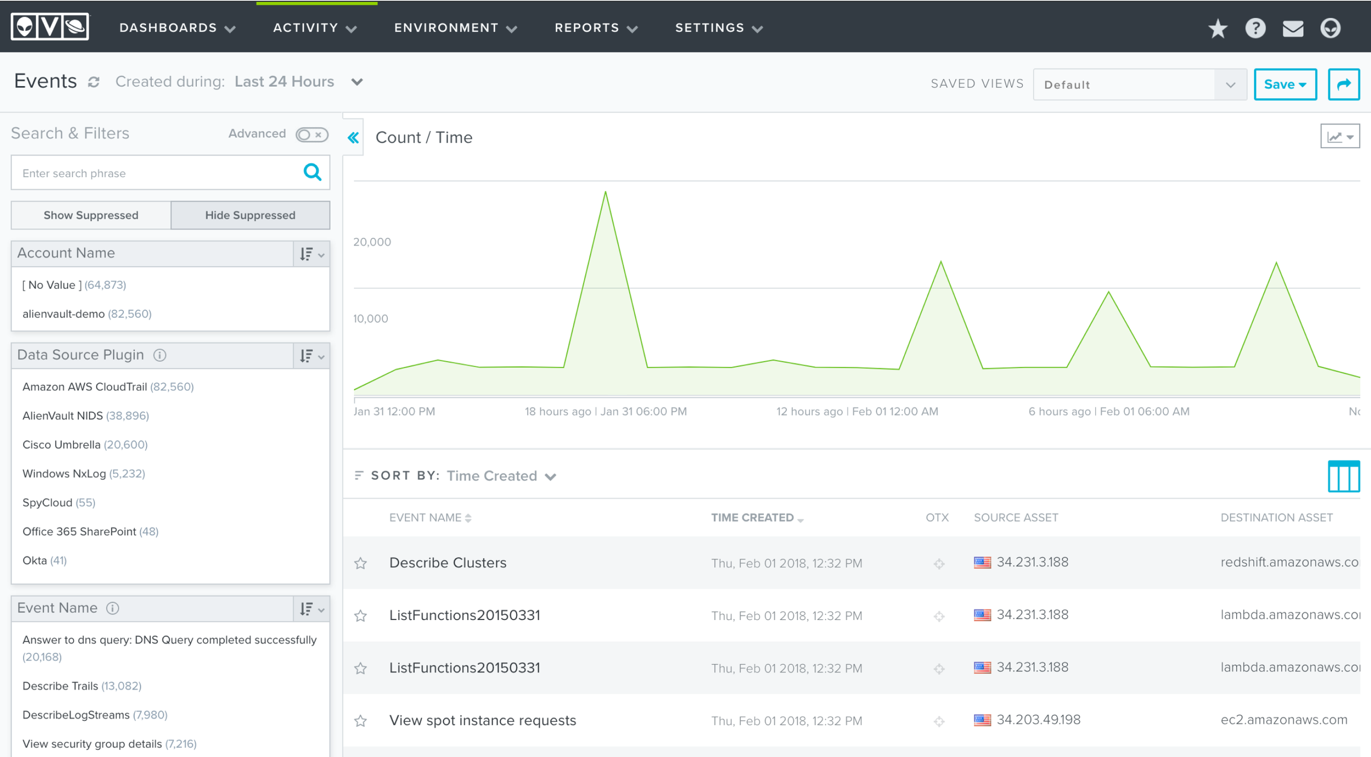The height and width of the screenshot is (757, 1371).
Task: Collapse the filters panel using the double chevron
Action: [x=353, y=137]
